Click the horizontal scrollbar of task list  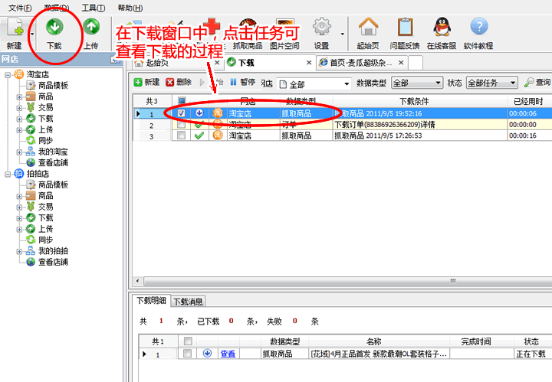[x=347, y=281]
